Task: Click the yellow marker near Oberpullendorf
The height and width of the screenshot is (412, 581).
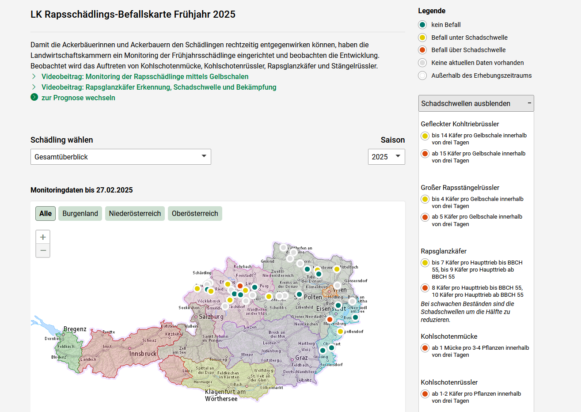Action: (340, 331)
